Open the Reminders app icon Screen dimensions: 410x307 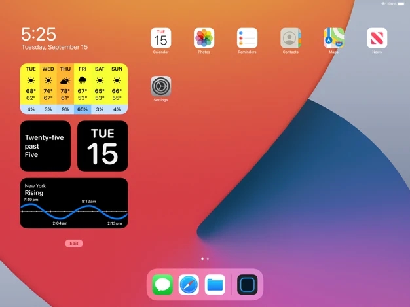coord(247,39)
